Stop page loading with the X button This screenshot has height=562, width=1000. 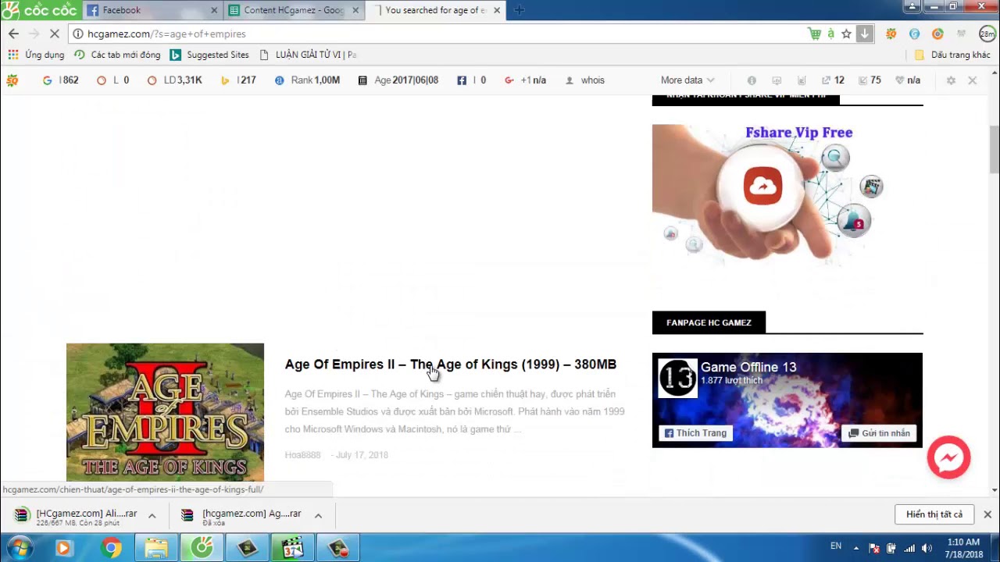[x=54, y=34]
